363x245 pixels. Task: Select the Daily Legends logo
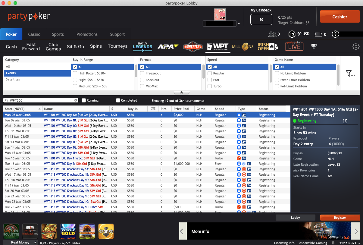coord(142,46)
